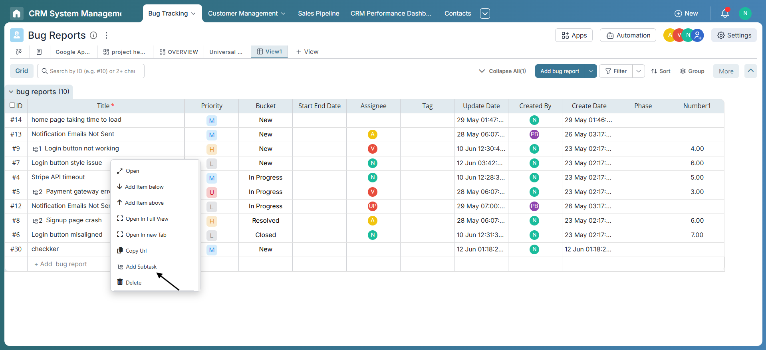766x350 pixels.
Task: Click the M priority badge for home page row
Action: click(x=212, y=121)
